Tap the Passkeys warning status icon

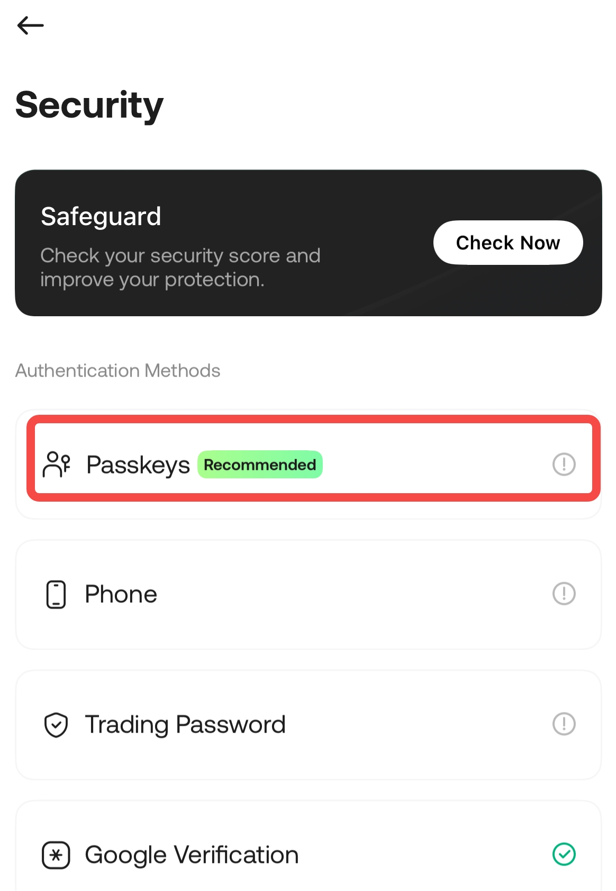coord(564,465)
